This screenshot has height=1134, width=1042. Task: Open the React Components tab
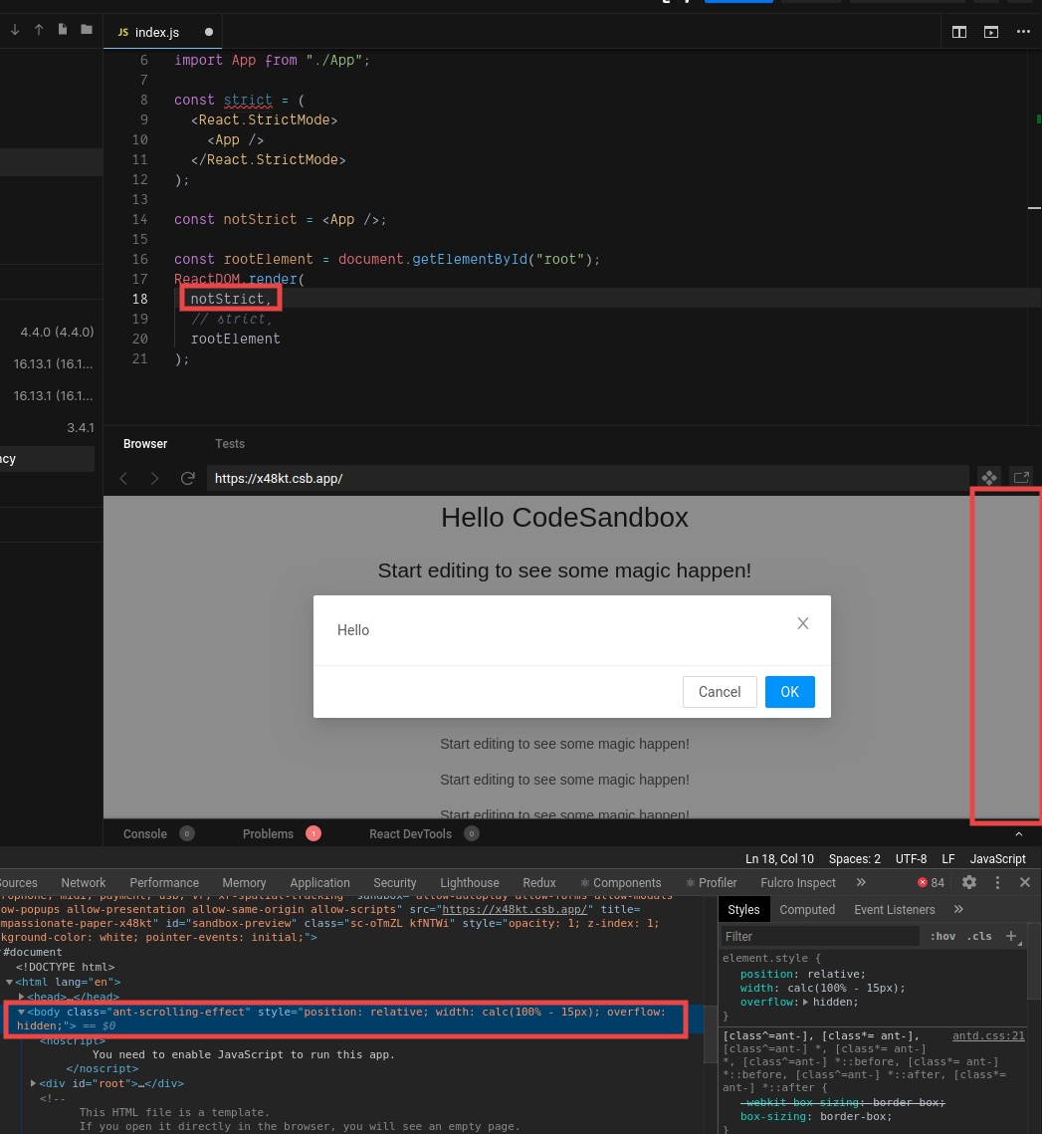(620, 882)
